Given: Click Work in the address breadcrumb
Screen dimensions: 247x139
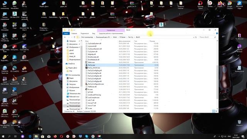Looking at the screenshot, I should [115, 37].
